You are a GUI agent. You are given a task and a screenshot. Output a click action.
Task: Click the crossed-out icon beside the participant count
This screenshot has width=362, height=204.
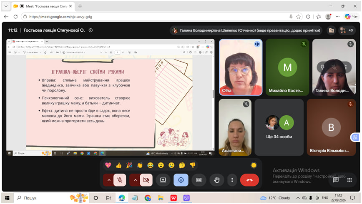pos(331,30)
